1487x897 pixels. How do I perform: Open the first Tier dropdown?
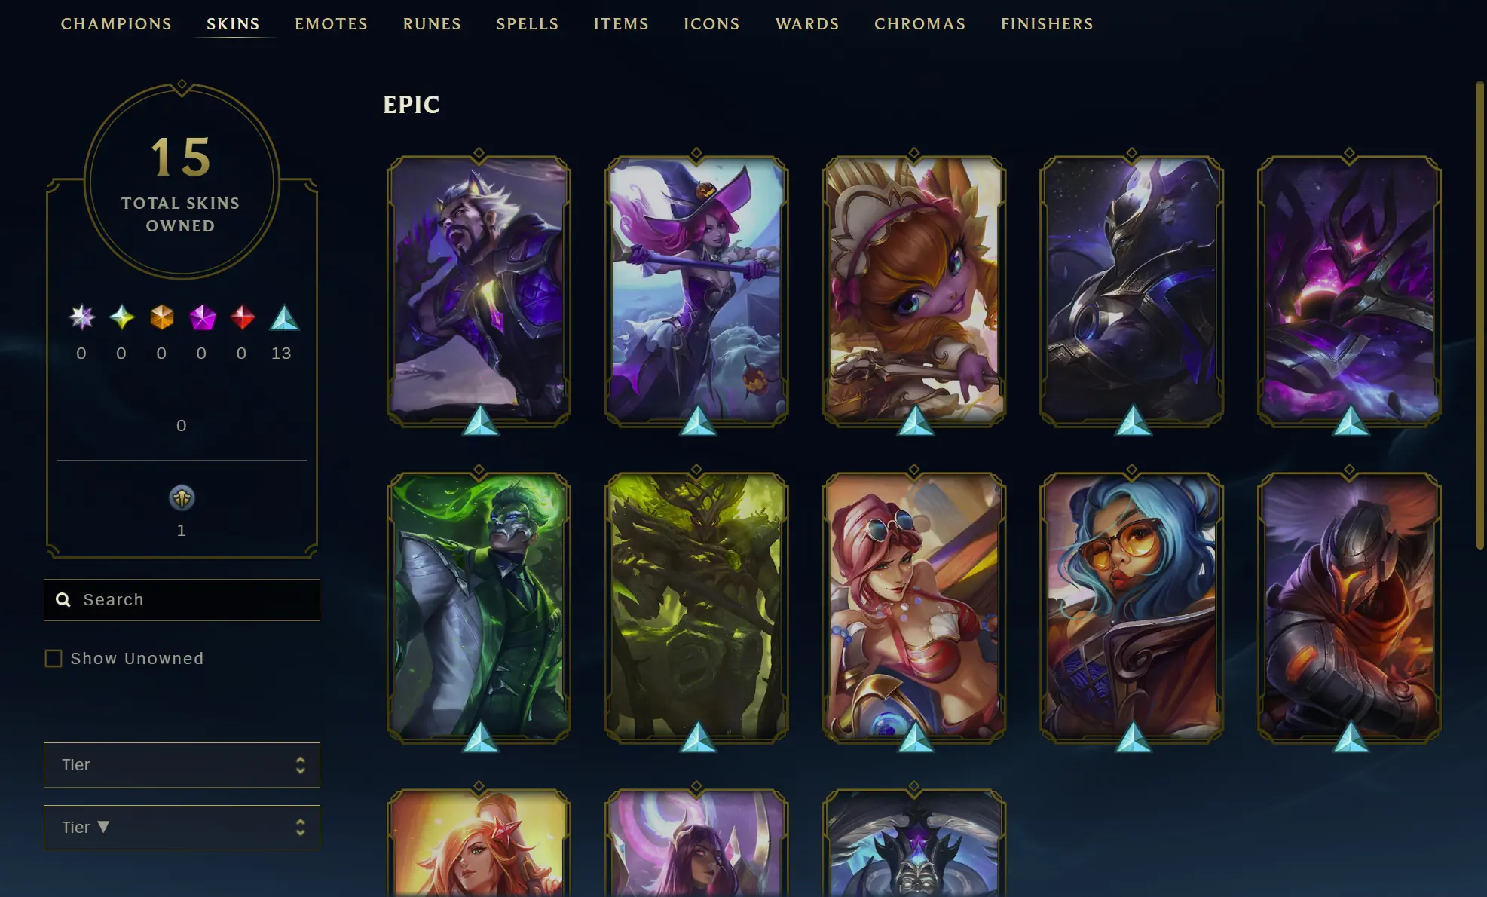coord(182,765)
